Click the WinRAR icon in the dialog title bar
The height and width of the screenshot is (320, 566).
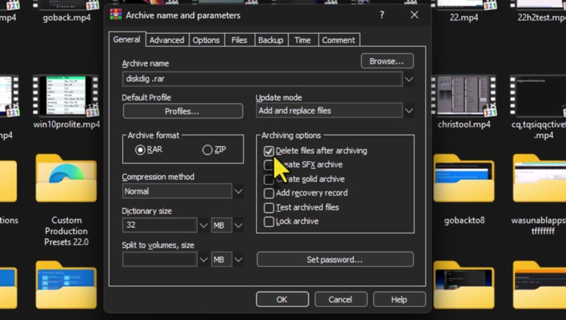pyautogui.click(x=116, y=15)
